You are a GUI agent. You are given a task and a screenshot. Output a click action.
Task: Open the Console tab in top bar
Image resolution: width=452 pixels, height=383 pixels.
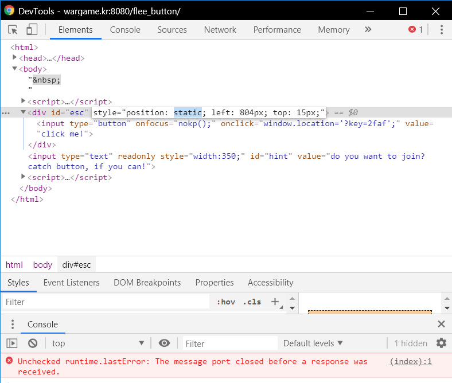125,30
